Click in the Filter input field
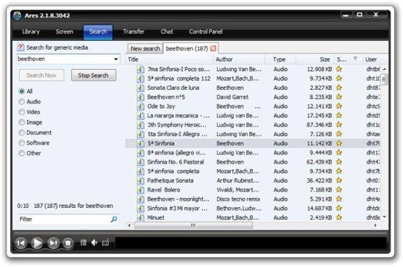Image resolution: width=403 pixels, height=267 pixels. (x=64, y=219)
